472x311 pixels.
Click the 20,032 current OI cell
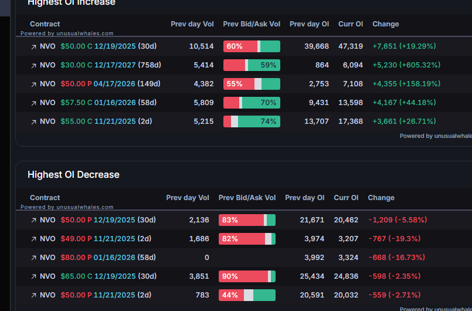click(x=346, y=295)
